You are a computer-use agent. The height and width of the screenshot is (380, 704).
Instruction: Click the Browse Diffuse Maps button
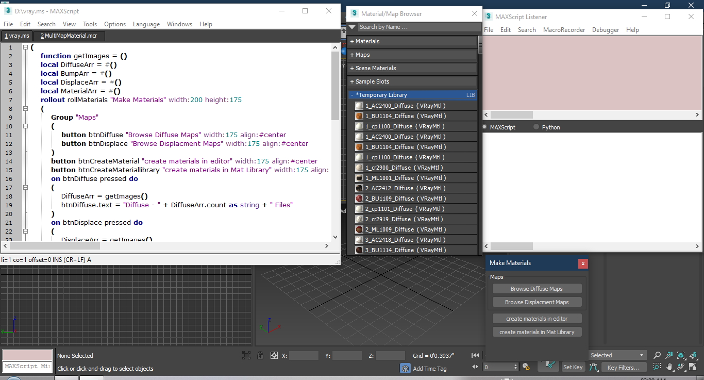click(x=537, y=288)
